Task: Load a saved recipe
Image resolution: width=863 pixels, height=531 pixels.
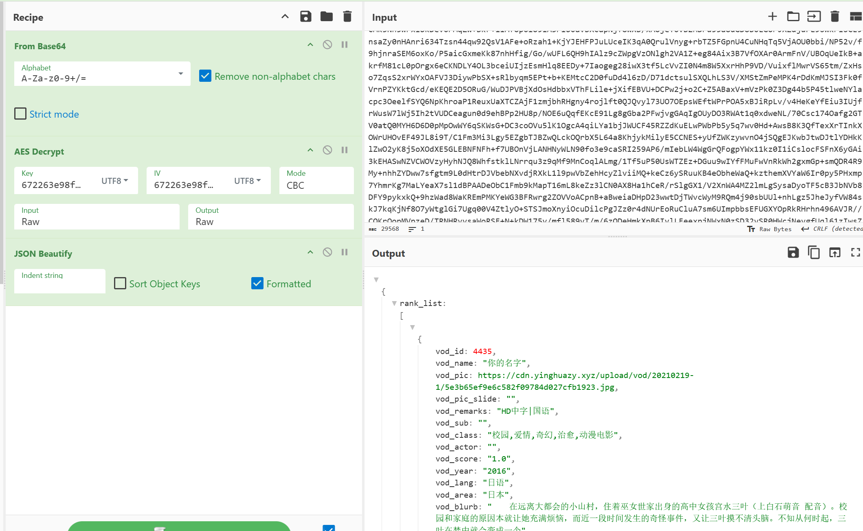Action: coord(326,17)
